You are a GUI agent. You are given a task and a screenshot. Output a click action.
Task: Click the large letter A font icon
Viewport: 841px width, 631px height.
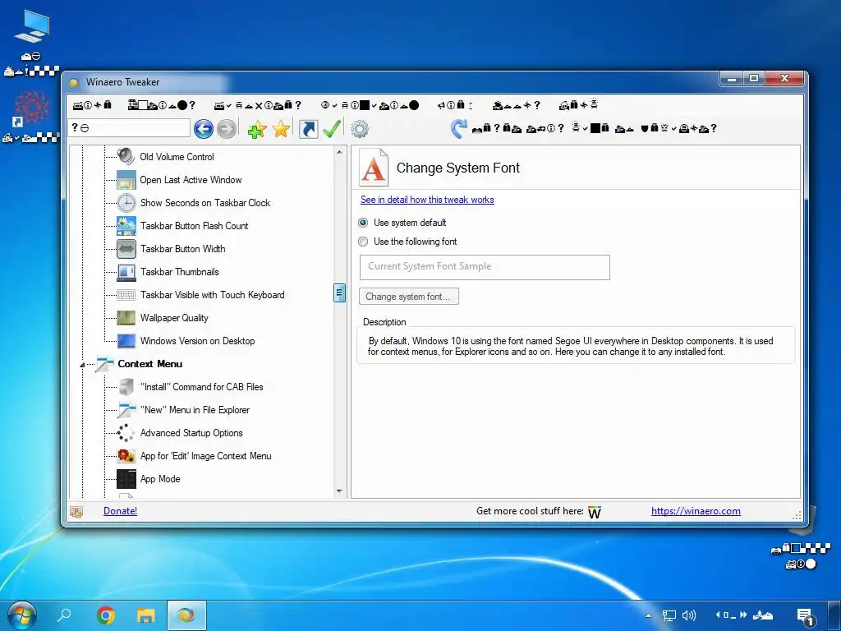[374, 168]
